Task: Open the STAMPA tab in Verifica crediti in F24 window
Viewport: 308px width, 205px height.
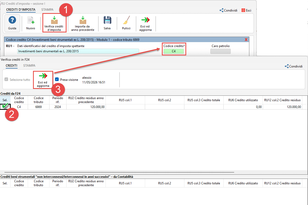Action: 29,66
